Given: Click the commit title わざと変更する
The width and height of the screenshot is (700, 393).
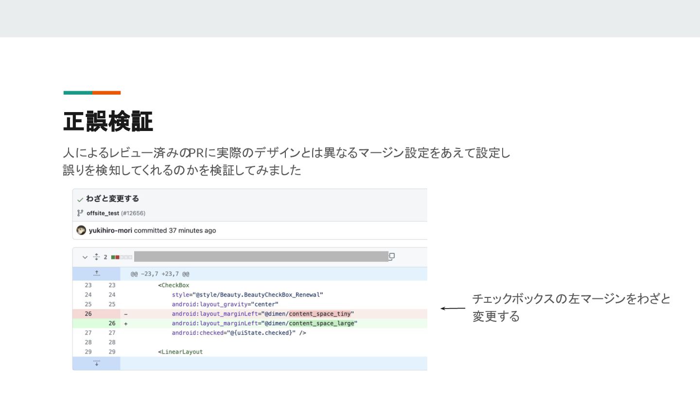Looking at the screenshot, I should pos(112,198).
